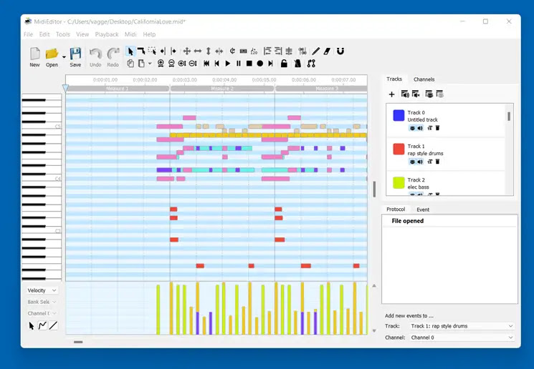Click the red Track 1 color swatch
Viewport: 534px width, 369px height.
pyautogui.click(x=399, y=149)
